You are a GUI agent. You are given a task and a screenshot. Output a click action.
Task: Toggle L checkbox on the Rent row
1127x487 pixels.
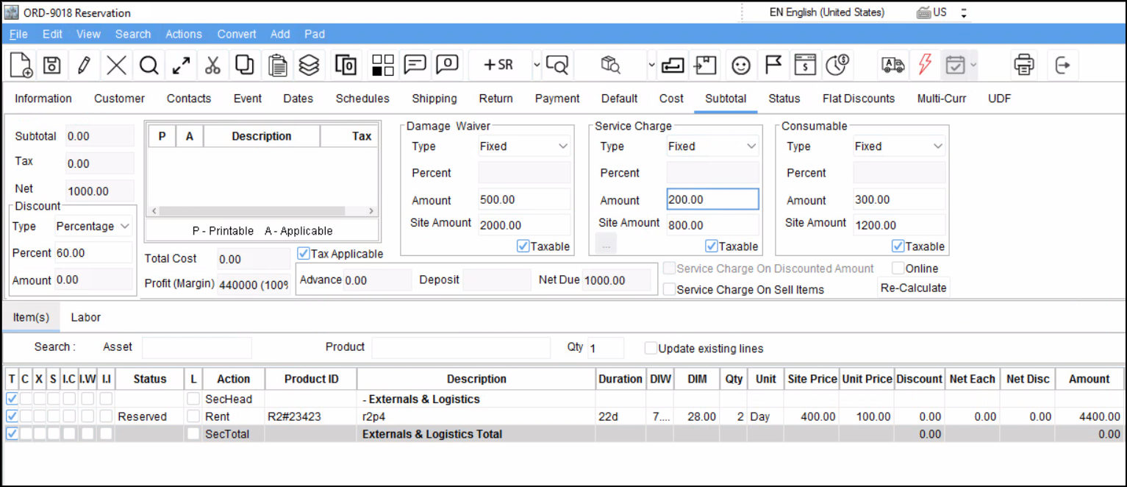coord(193,416)
